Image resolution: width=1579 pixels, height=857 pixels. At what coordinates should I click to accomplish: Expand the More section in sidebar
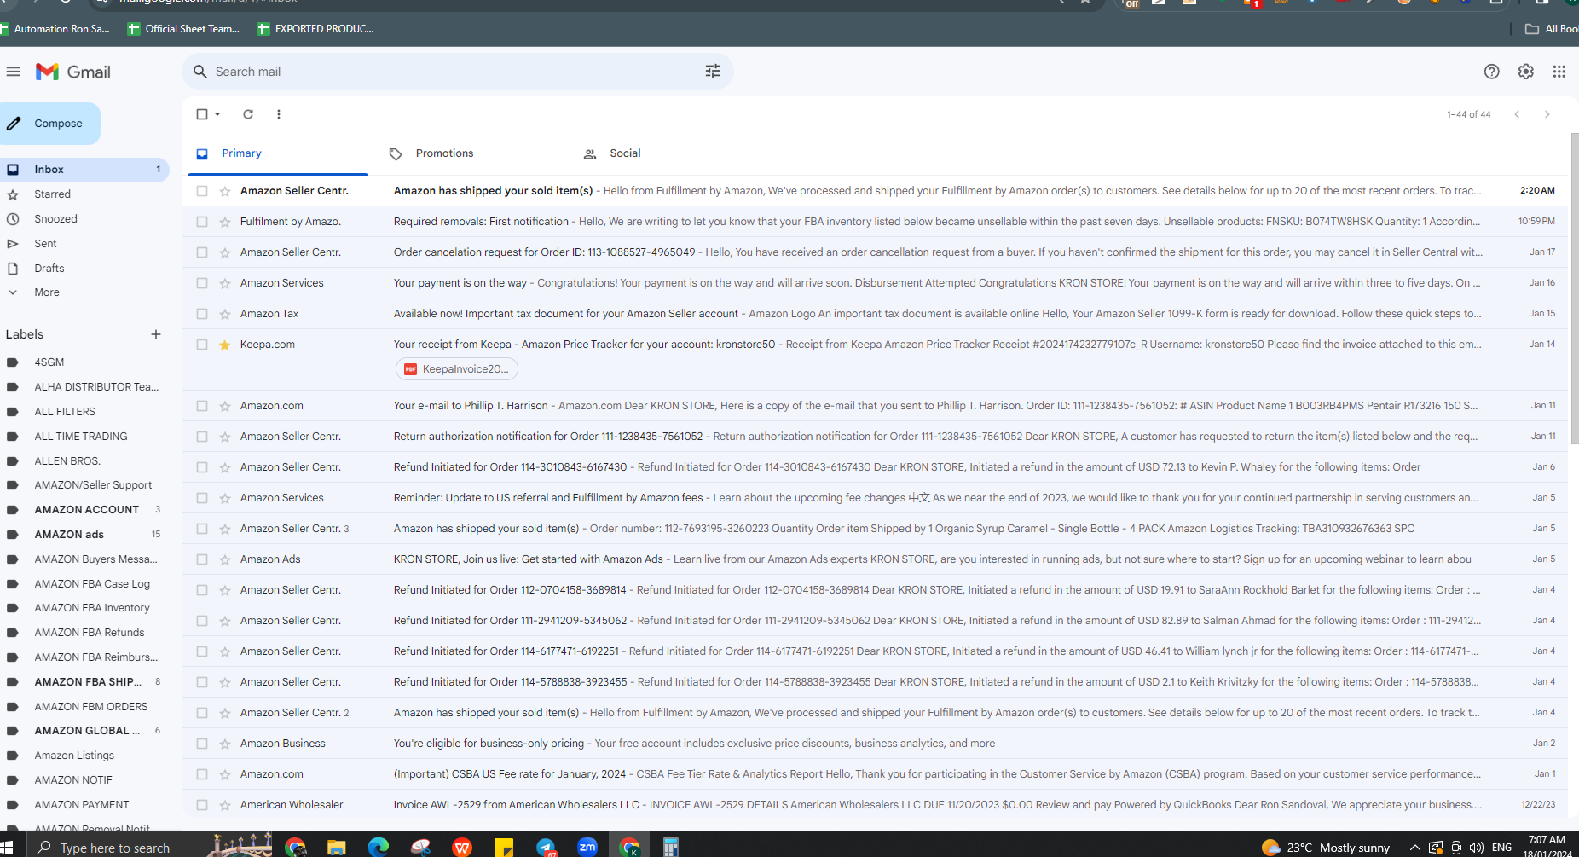point(47,292)
